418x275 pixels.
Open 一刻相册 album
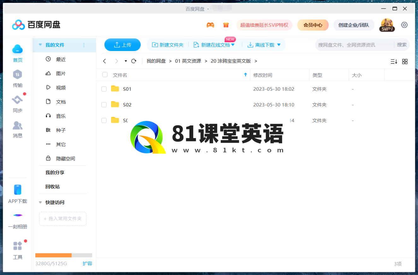coord(18,220)
